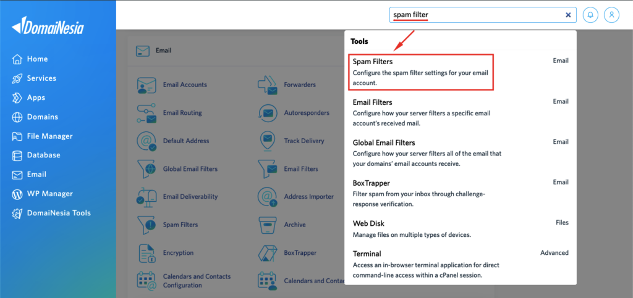Click the Email Accounts icon
The height and width of the screenshot is (298, 633).
pos(147,85)
